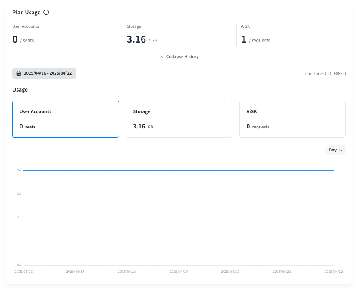Click the Time Zone UTC +08:00 label

[x=324, y=74]
